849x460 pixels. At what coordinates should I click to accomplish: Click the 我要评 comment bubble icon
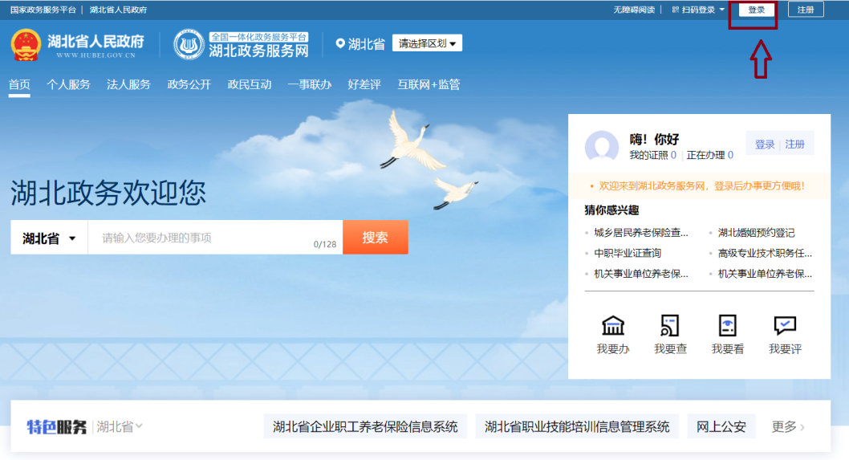[x=785, y=326]
